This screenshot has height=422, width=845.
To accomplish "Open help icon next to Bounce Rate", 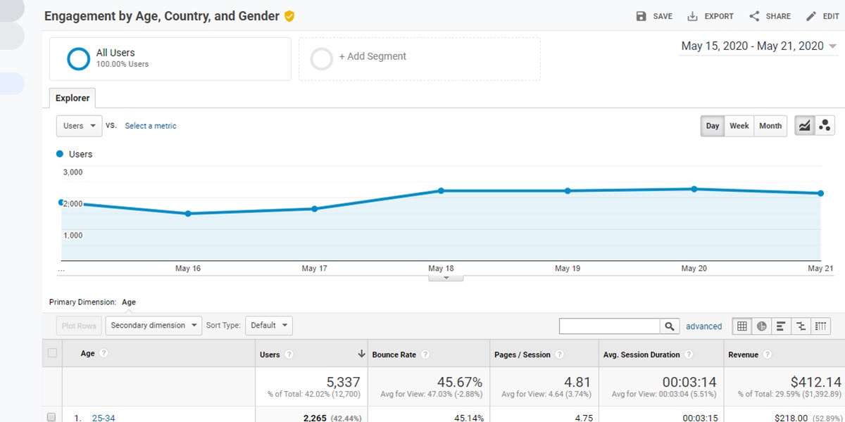I will pyautogui.click(x=425, y=355).
